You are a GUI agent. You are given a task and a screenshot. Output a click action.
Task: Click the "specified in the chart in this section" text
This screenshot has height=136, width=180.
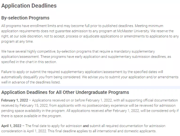coord(29,62)
